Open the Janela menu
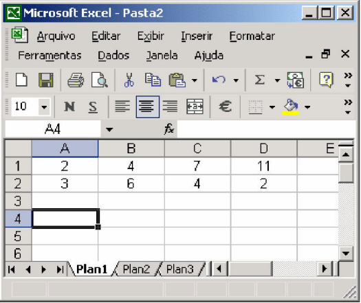Screen dimensions: 361x303 click(x=162, y=56)
